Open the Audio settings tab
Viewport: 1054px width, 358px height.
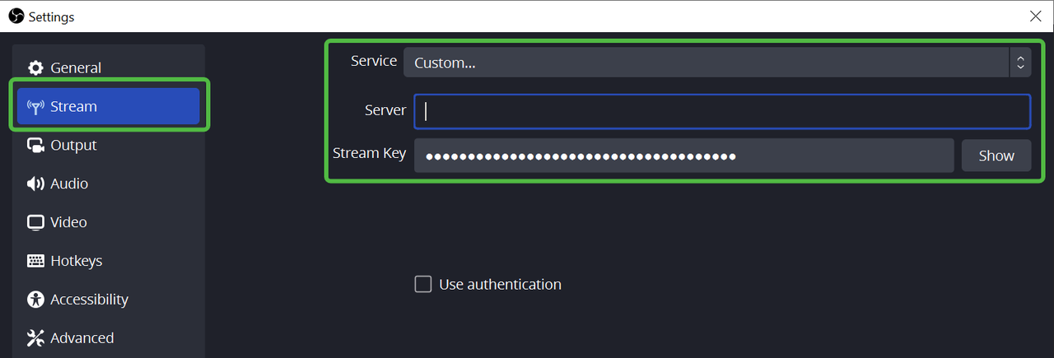click(x=69, y=184)
